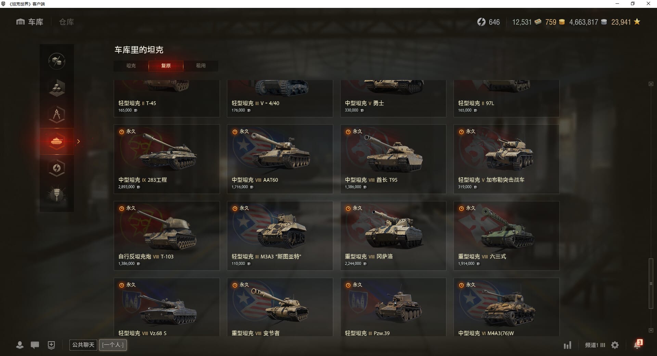Image resolution: width=657 pixels, height=356 pixels.
Task: Open the 仓库 section in header
Action: tap(66, 22)
